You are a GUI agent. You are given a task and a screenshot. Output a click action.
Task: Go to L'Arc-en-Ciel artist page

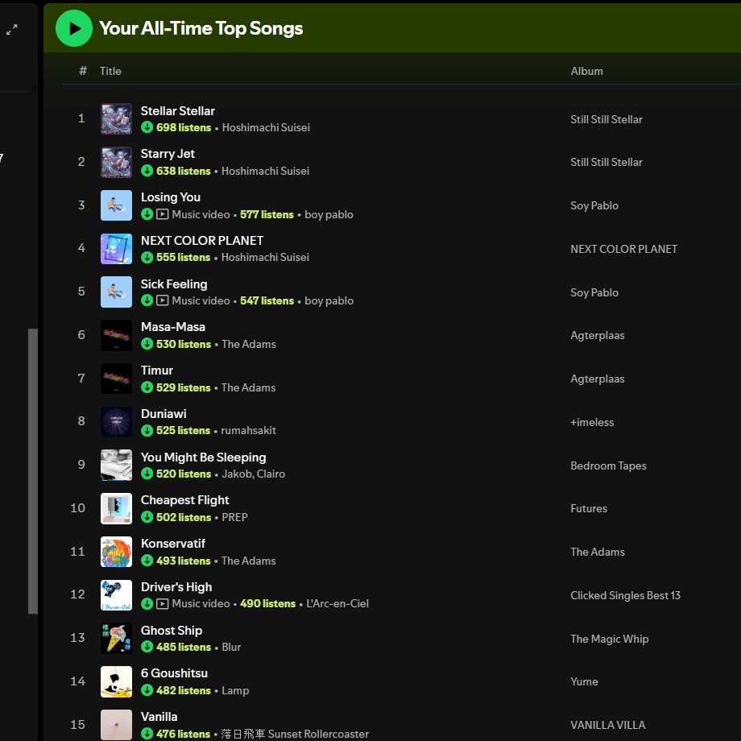[337, 604]
